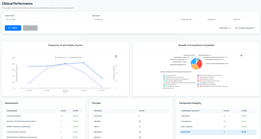The image size is (261, 139).
Task: Toggle Clinical Audit Form legend item
Action: [170, 85]
